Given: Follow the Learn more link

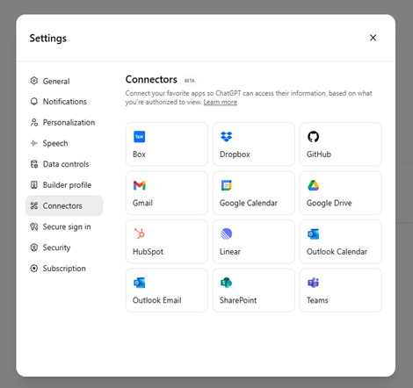Looking at the screenshot, I should [221, 102].
